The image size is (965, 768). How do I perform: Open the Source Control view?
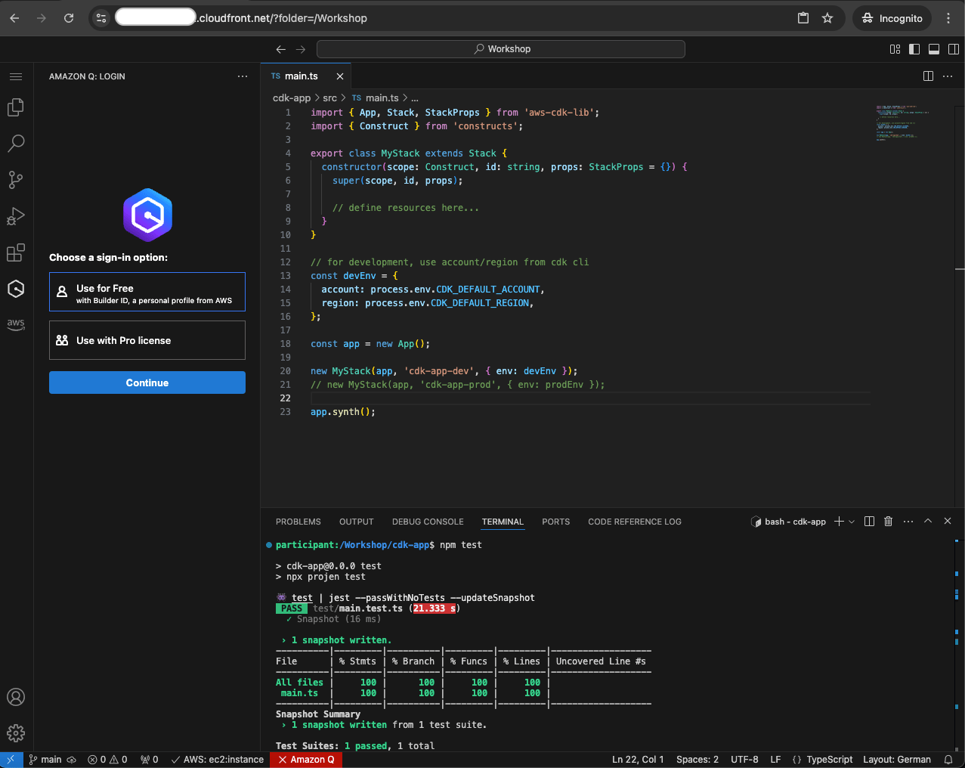click(x=16, y=179)
